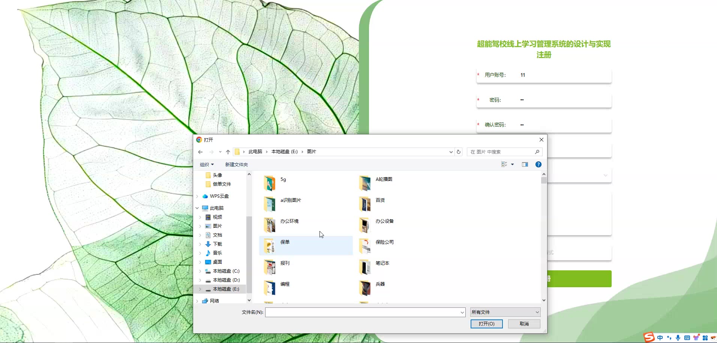Select the 报刊 folder icon
The height and width of the screenshot is (343, 717).
(270, 267)
